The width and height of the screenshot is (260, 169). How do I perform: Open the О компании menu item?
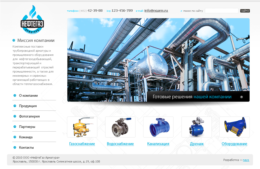[x=28, y=95]
